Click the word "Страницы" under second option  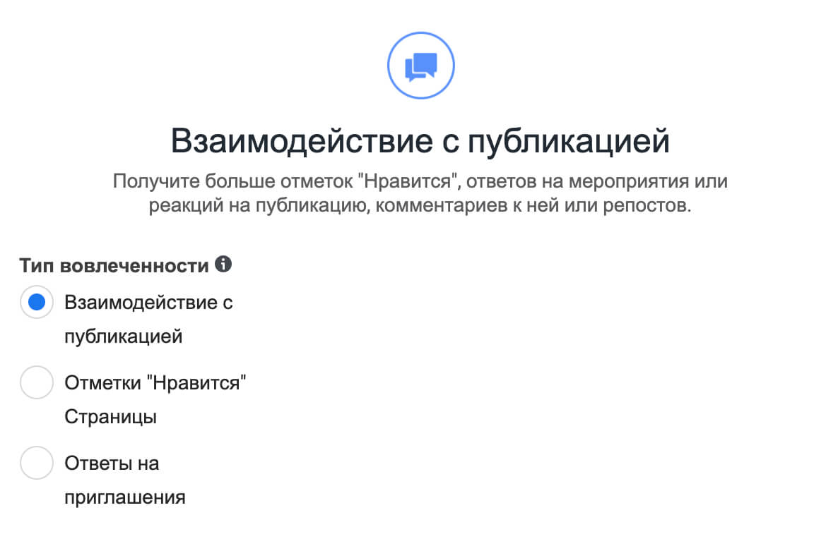(111, 417)
